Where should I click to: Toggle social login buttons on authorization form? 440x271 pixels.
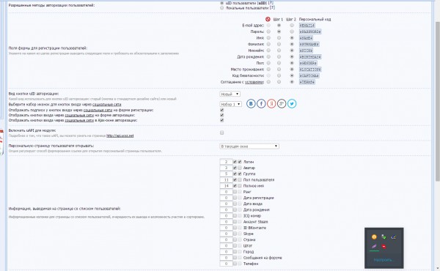click(x=222, y=115)
